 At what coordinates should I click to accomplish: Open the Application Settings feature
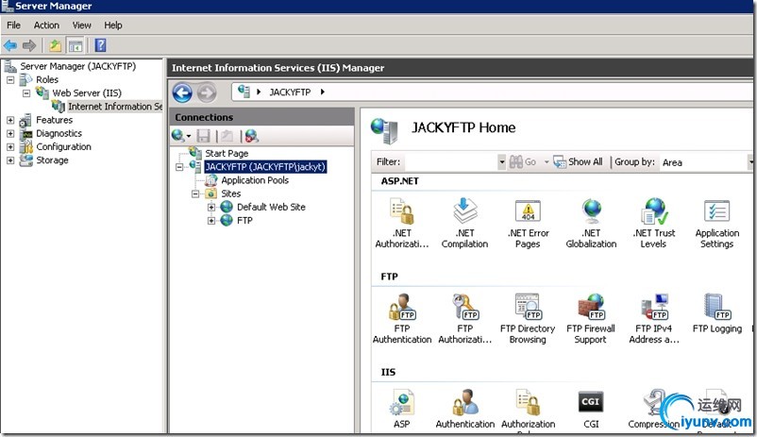point(717,223)
